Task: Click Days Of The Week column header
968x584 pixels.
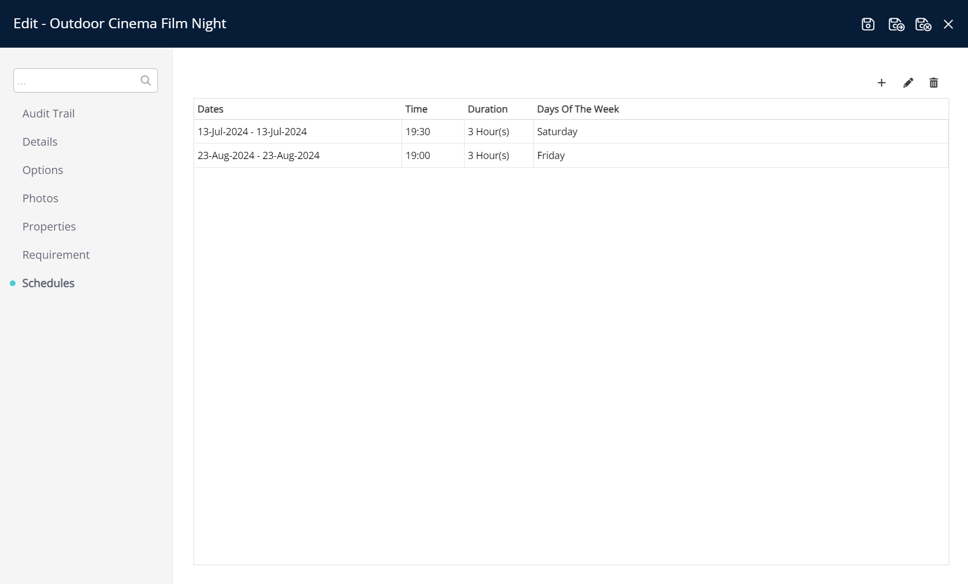Action: tap(578, 109)
